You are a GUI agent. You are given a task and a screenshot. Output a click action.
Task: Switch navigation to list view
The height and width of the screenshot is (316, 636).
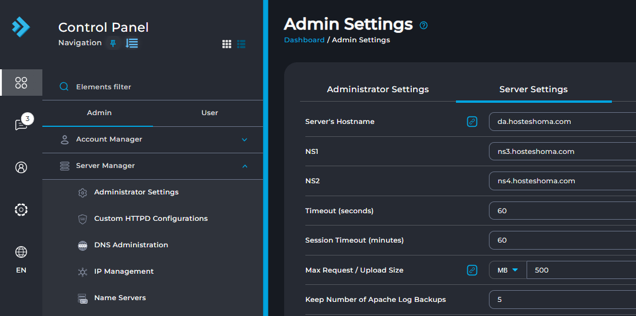tap(241, 44)
